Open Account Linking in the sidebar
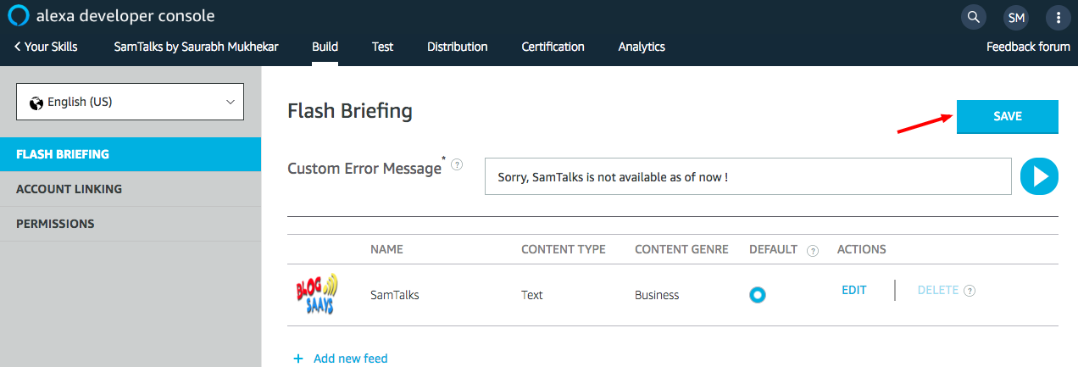Viewport: 1078px width, 367px height. pos(131,189)
